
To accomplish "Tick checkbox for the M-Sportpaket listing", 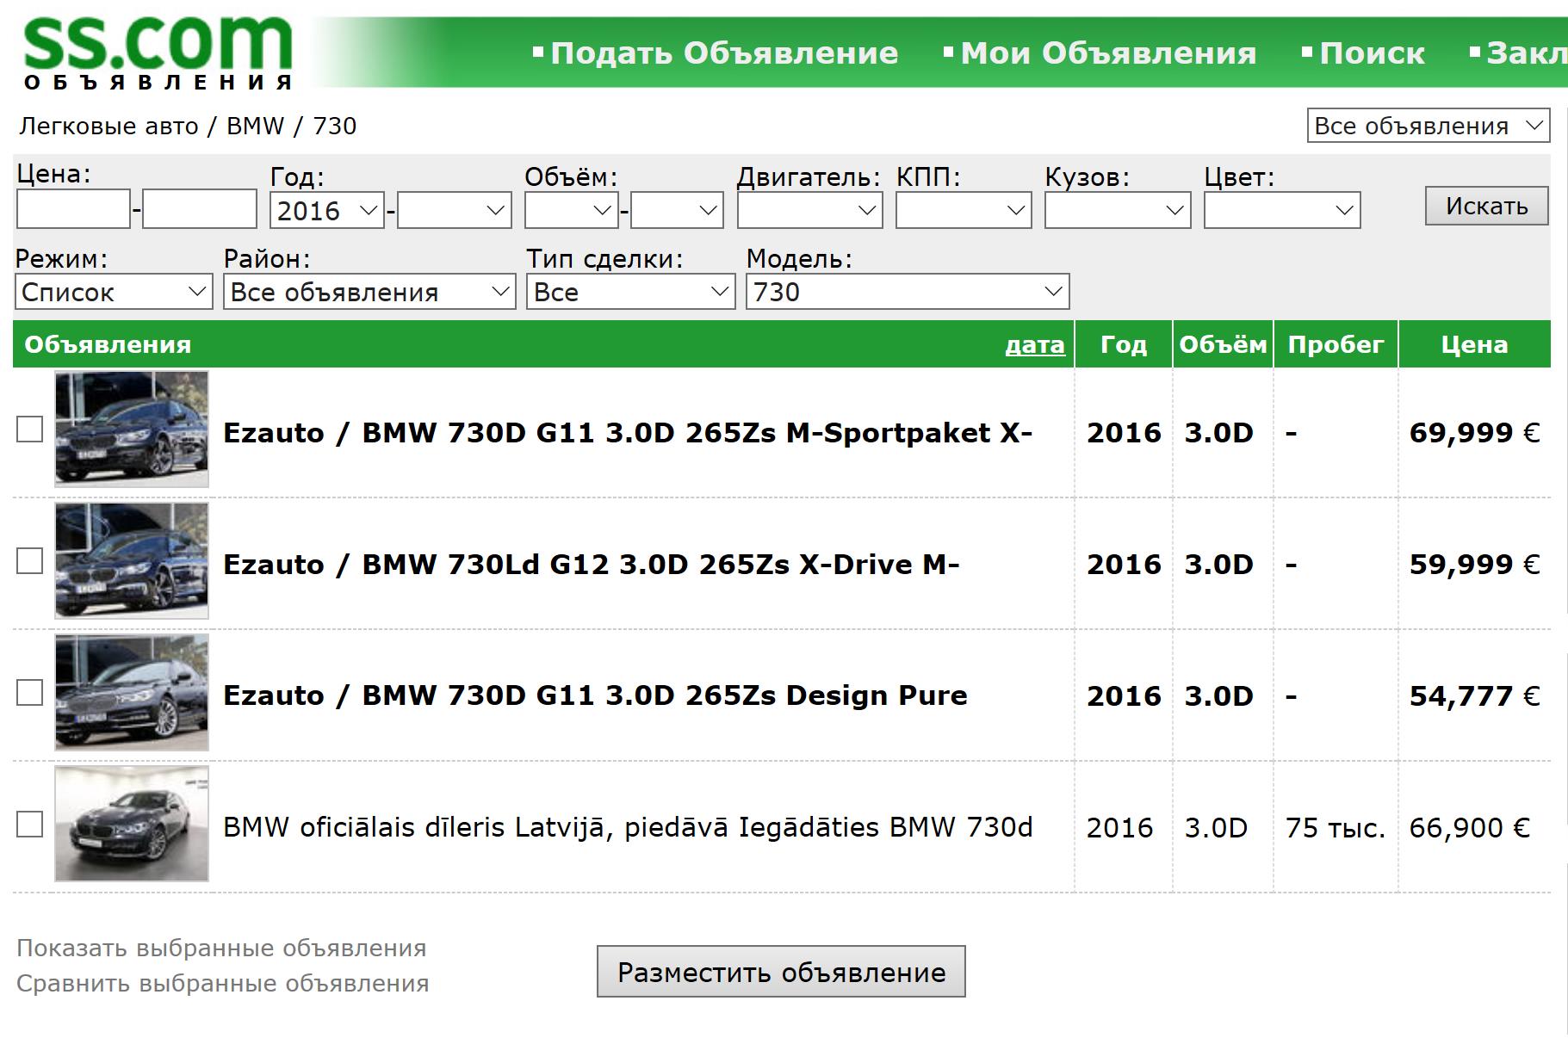I will tap(30, 429).
